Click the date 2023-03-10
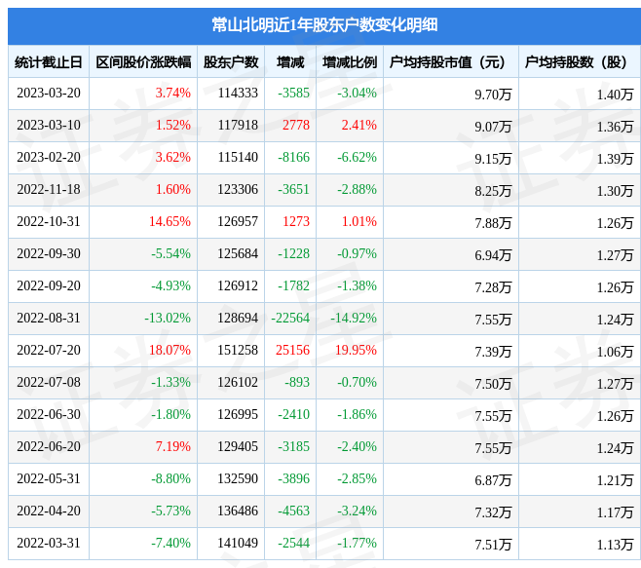641x568 pixels. [49, 125]
